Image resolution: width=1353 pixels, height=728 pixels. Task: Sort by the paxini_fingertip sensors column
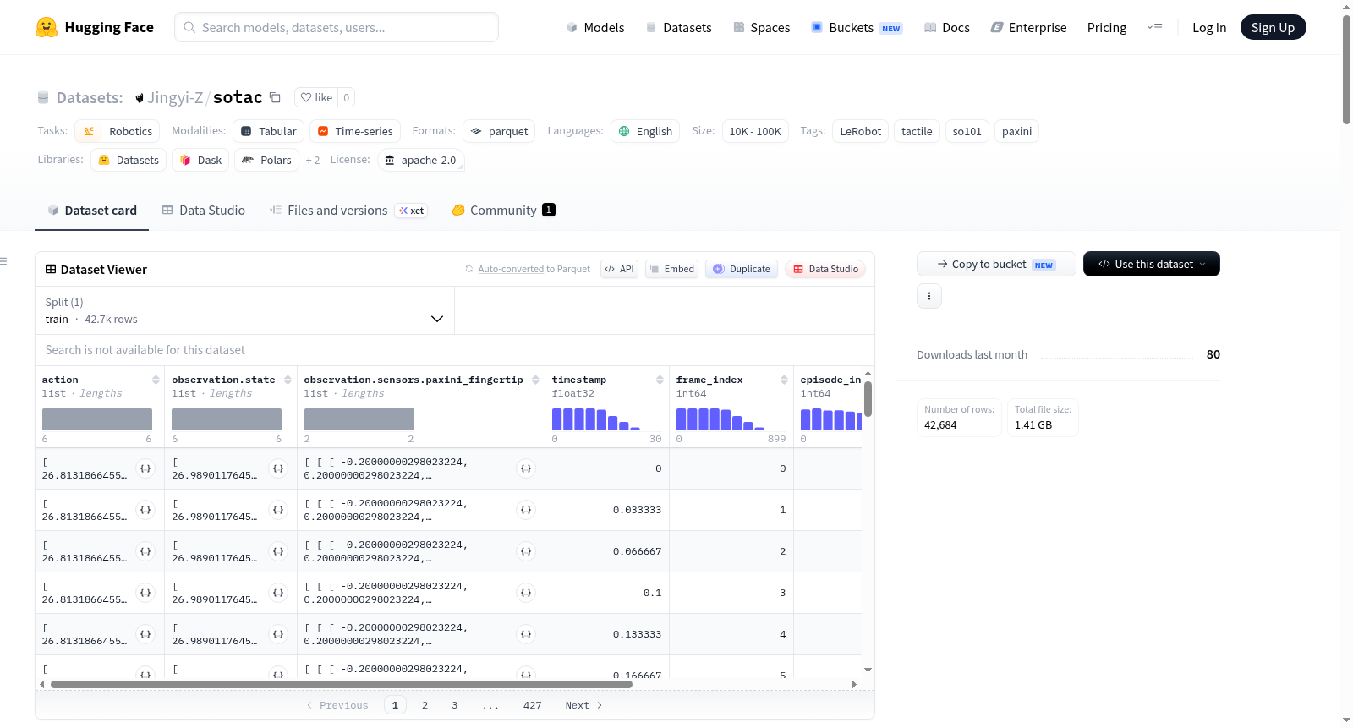(x=535, y=380)
